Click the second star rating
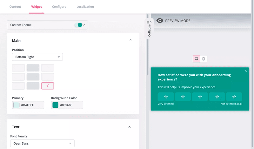Image resolution: width=254 pixels, height=149 pixels. pyautogui.click(x=183, y=97)
